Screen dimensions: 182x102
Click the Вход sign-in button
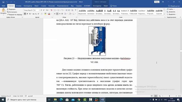(x=157, y=2)
